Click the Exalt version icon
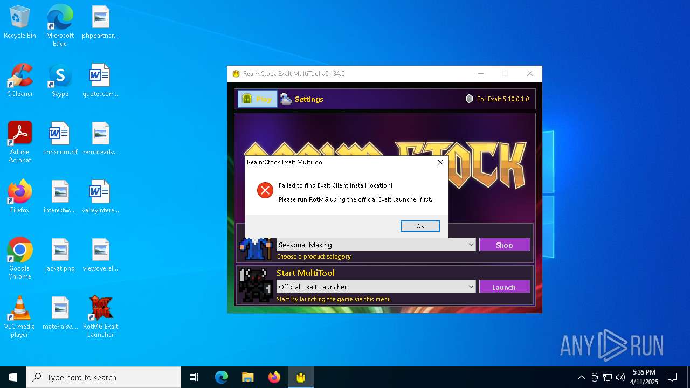Screen dimensions: 690x388 pyautogui.click(x=469, y=99)
